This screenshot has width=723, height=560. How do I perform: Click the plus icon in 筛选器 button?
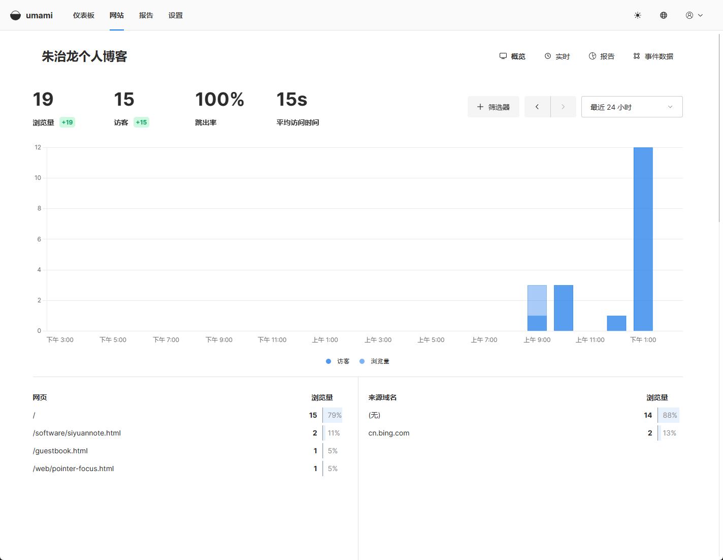click(x=480, y=107)
